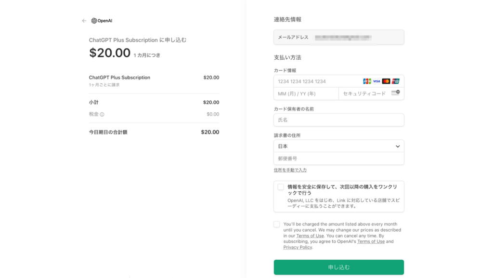
Task: Click the Visa card icon
Action: pos(376,81)
